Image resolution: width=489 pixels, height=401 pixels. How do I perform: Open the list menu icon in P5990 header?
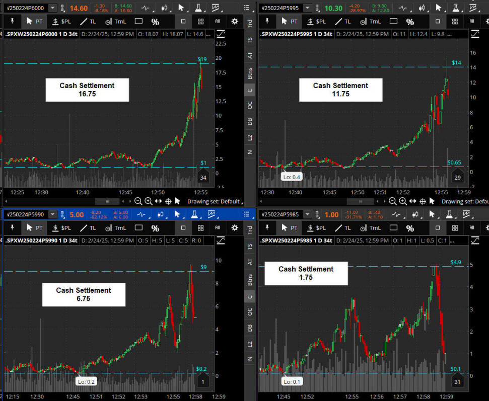click(247, 214)
